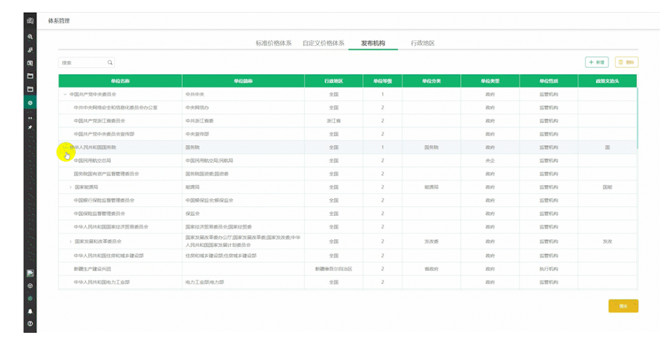Open the 自定义价格体系 tab

pyautogui.click(x=323, y=43)
